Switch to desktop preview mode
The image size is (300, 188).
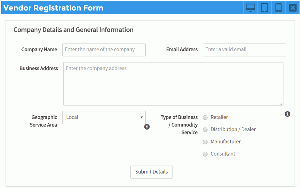point(250,8)
